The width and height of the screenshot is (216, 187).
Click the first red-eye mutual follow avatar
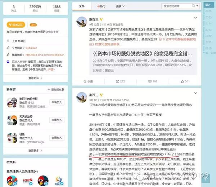[12, 181]
